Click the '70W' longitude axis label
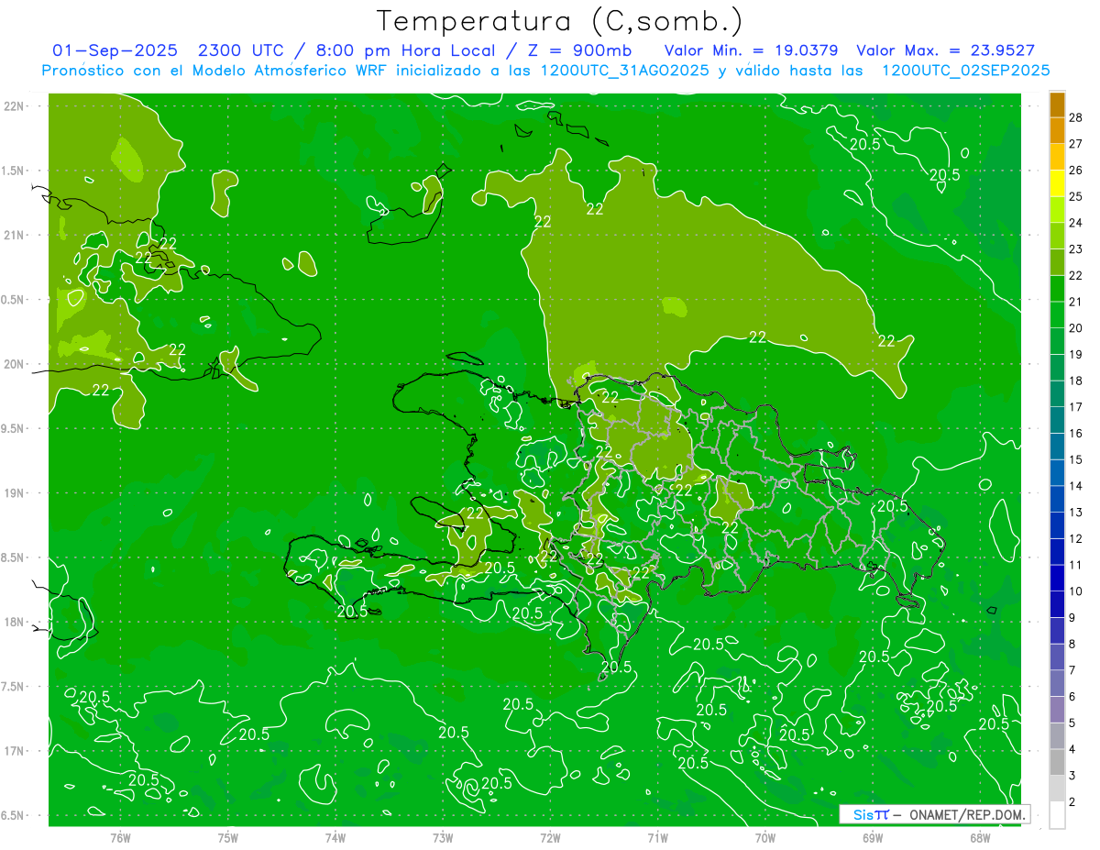 tap(765, 837)
